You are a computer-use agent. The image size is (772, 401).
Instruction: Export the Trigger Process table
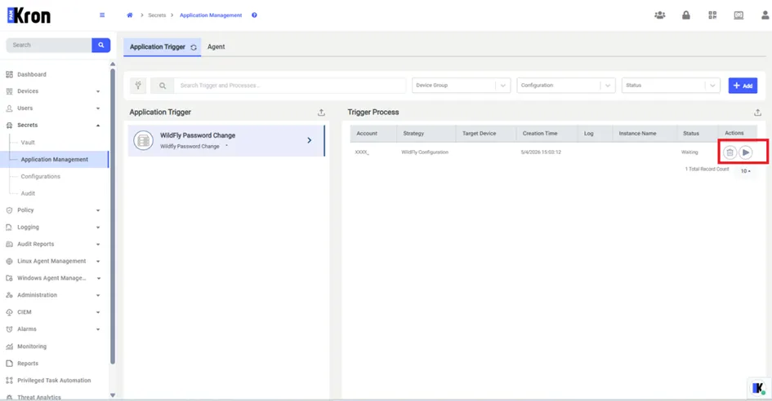tap(757, 112)
